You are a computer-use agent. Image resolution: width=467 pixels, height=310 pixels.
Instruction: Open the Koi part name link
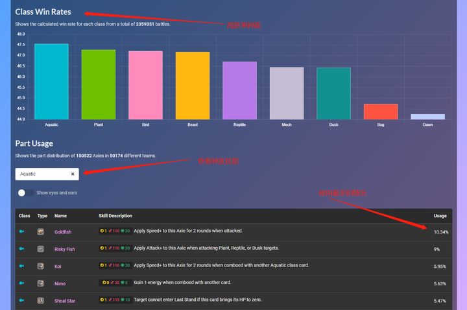58,266
